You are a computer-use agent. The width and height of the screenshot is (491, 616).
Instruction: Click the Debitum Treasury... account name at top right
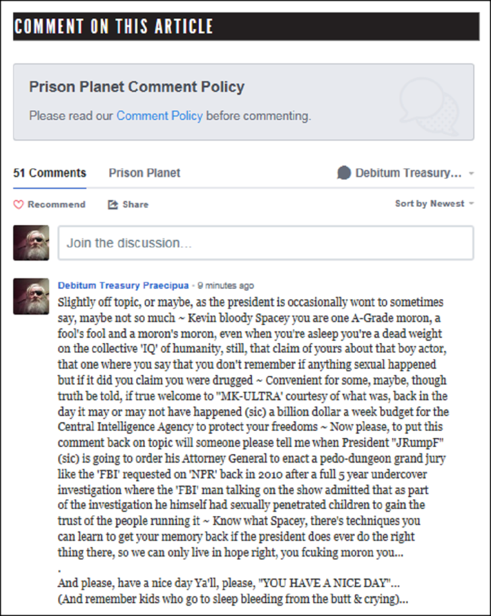click(408, 173)
